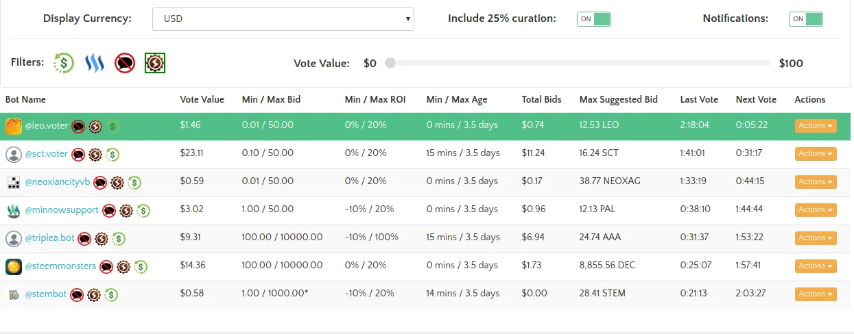Sort by the Min / Max Age header
This screenshot has width=854, height=334.
tap(457, 100)
